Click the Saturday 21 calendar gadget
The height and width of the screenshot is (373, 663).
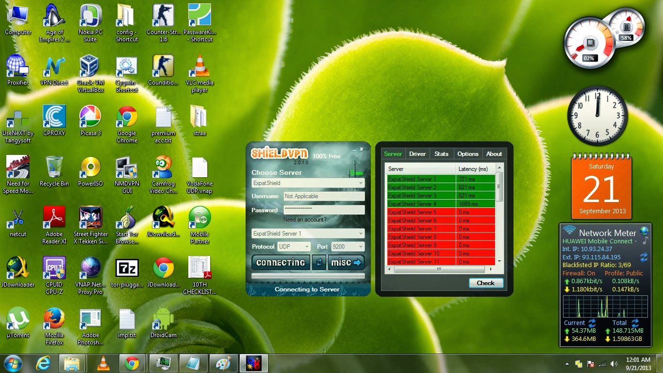[601, 187]
